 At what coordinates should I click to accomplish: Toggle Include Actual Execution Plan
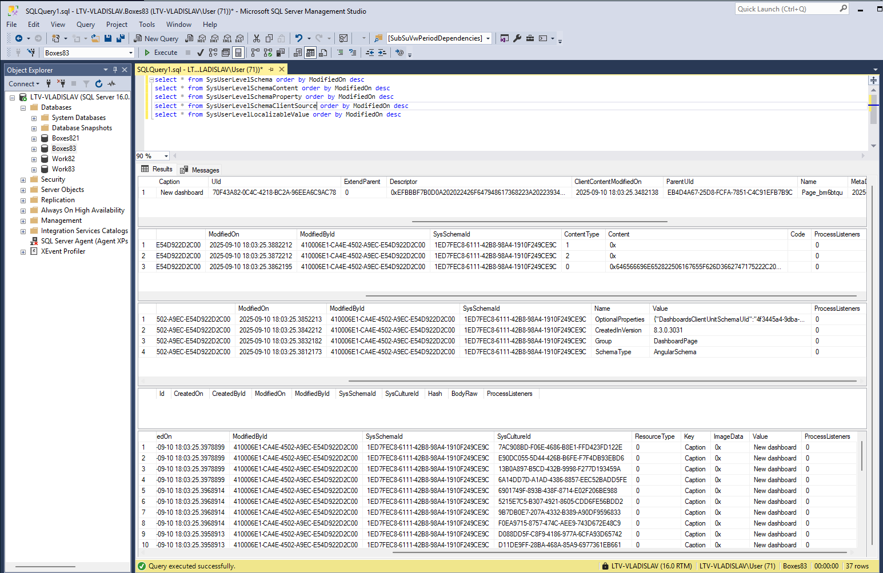(x=255, y=53)
